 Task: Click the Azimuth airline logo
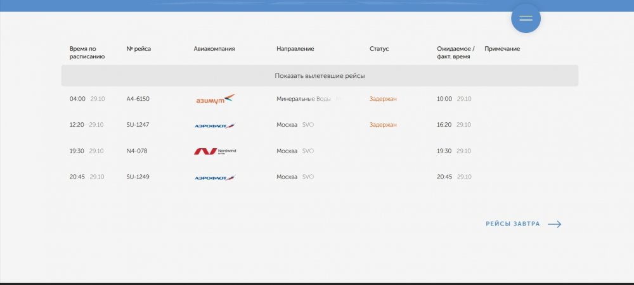coord(215,99)
